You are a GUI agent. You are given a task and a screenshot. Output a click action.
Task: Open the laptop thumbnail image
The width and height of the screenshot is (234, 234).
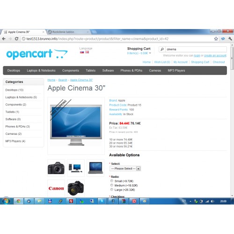pyautogui.click(x=95, y=168)
